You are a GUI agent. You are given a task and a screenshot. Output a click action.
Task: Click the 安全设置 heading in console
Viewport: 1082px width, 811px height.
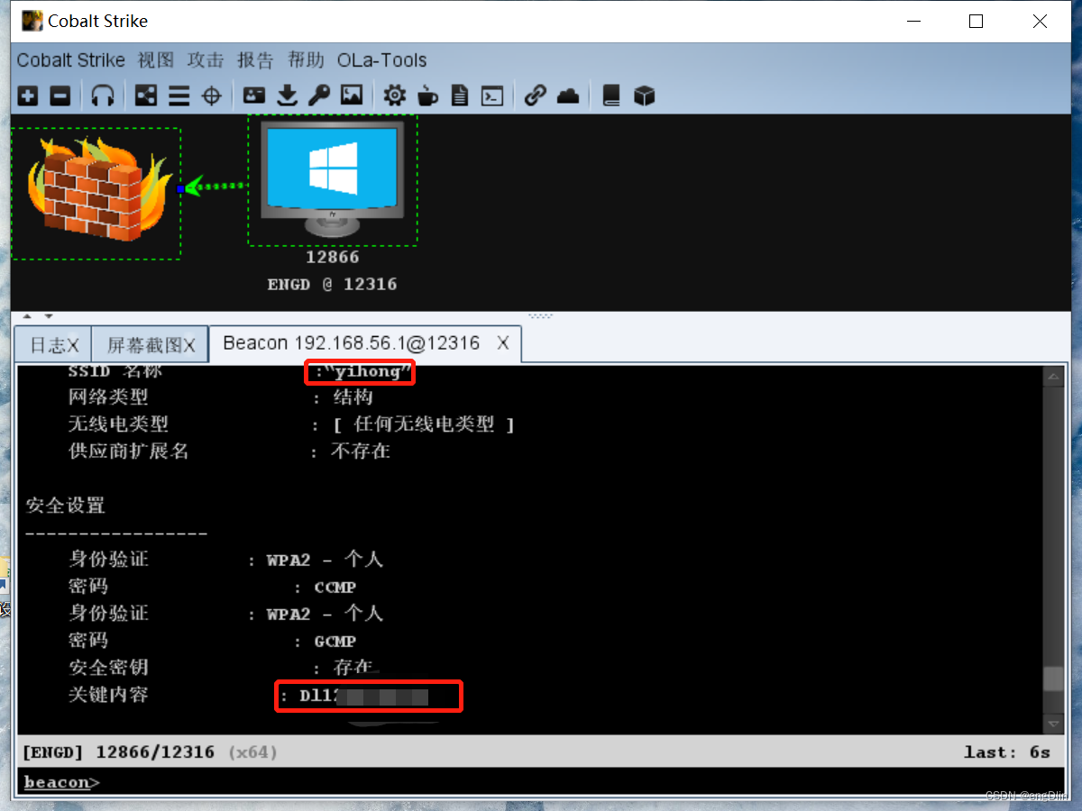click(66, 506)
